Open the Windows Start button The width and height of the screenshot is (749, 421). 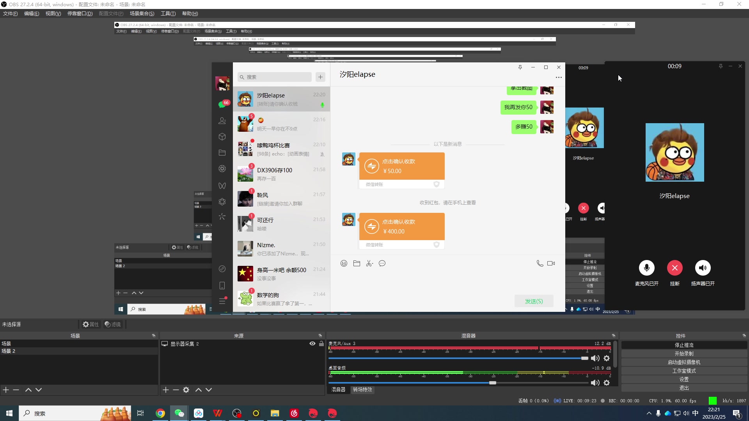click(x=9, y=413)
